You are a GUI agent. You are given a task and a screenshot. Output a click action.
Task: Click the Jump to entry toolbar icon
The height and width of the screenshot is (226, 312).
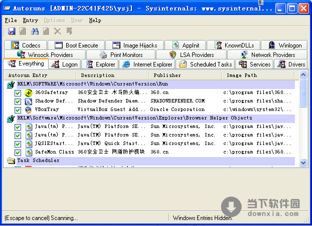point(69,31)
